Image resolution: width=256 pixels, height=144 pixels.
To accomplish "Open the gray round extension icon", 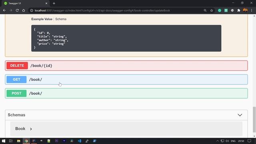I will [232, 10].
